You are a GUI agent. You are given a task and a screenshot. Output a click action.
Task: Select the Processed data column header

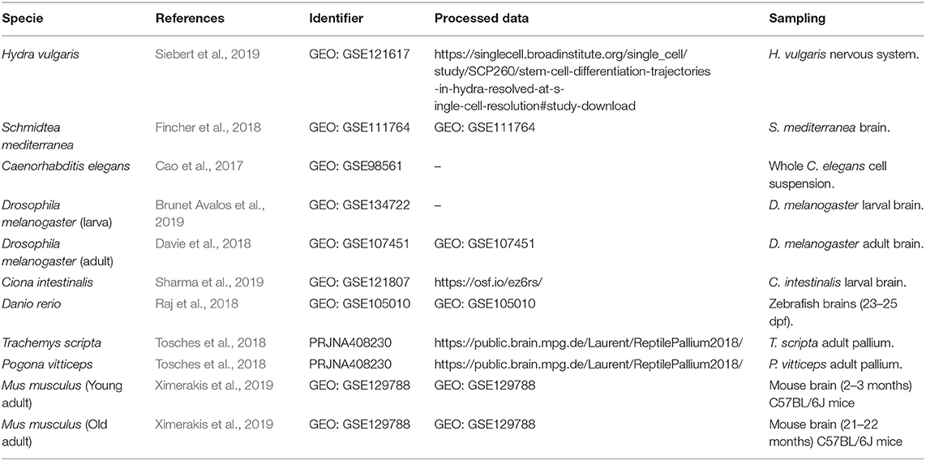coord(482,19)
